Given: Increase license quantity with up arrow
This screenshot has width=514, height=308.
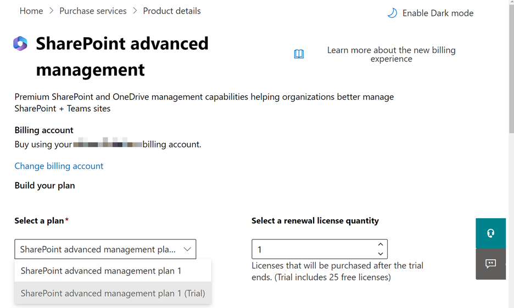Looking at the screenshot, I should (x=380, y=244).
